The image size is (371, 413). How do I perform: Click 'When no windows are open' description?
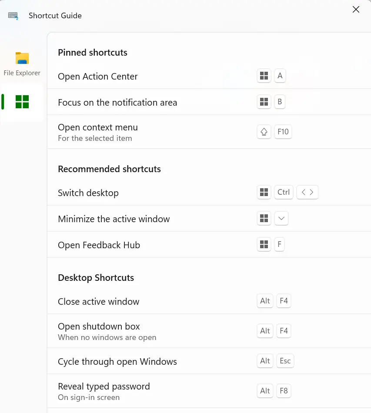coord(107,337)
